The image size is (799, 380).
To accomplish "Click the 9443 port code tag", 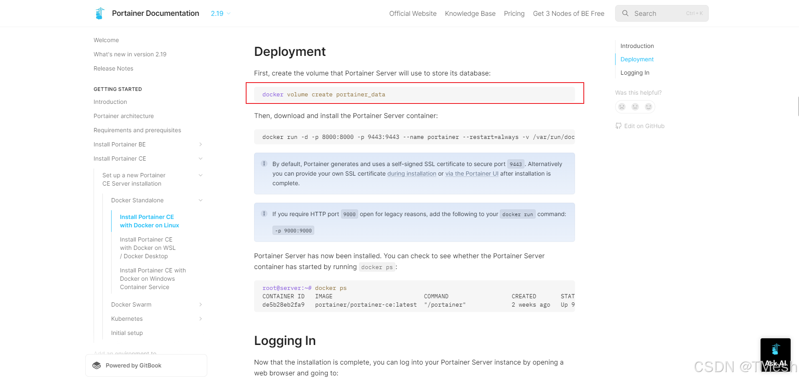I will coord(516,164).
